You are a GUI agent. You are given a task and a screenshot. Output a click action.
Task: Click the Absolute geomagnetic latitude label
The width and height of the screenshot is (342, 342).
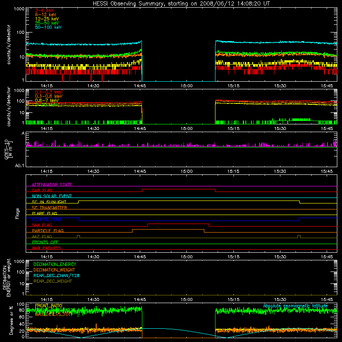tap(295, 306)
